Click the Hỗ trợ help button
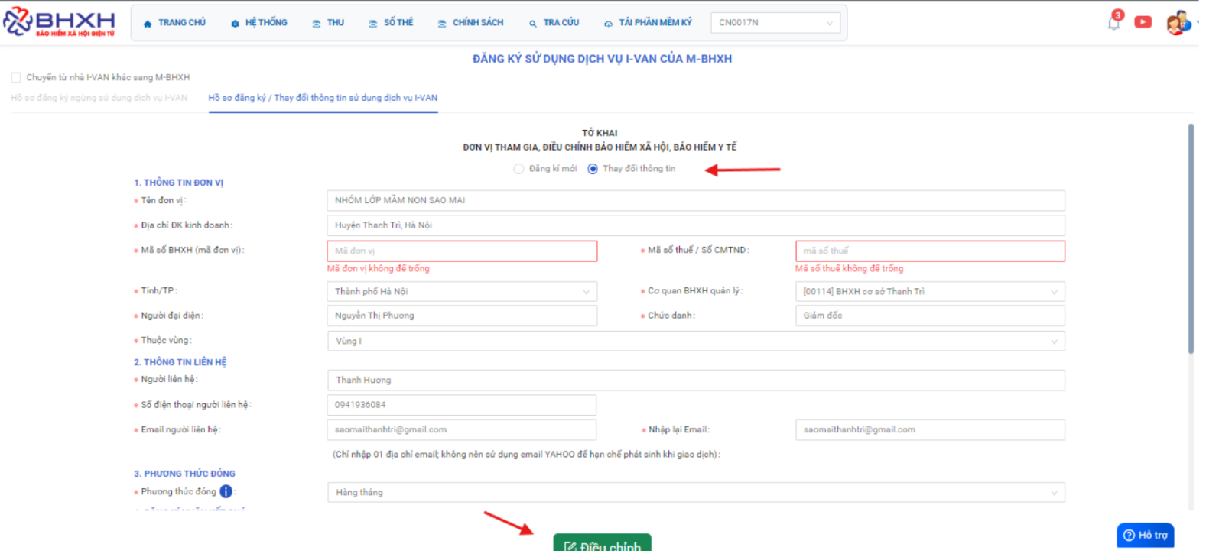 [1145, 536]
